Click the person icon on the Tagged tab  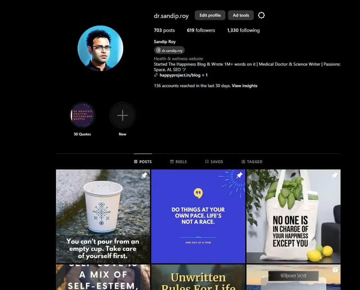coord(243,161)
